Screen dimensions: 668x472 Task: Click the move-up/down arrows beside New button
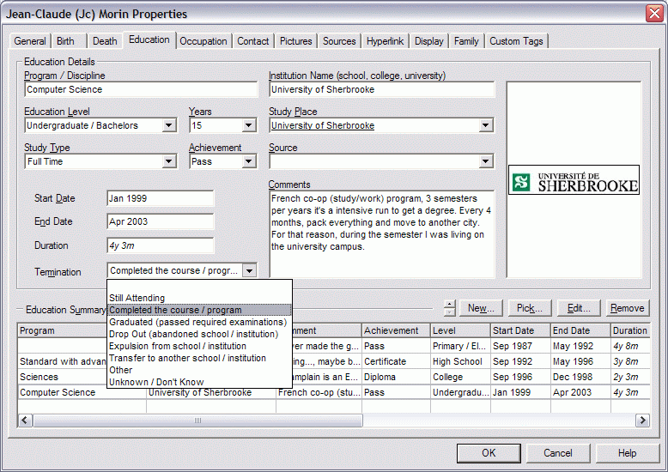(449, 308)
